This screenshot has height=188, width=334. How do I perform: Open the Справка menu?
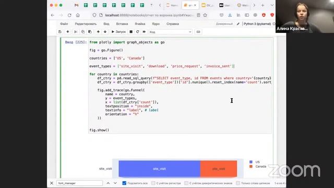(x=173, y=24)
